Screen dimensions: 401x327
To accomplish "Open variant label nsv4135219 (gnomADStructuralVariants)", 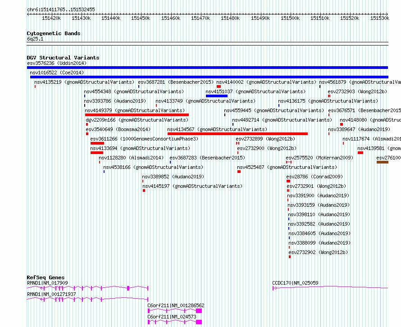I will 84,82.
